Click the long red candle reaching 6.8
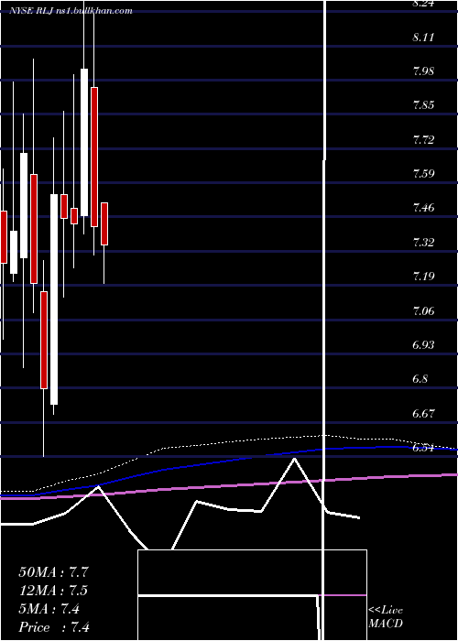Image resolution: width=458 pixels, height=641 pixels. click(44, 340)
